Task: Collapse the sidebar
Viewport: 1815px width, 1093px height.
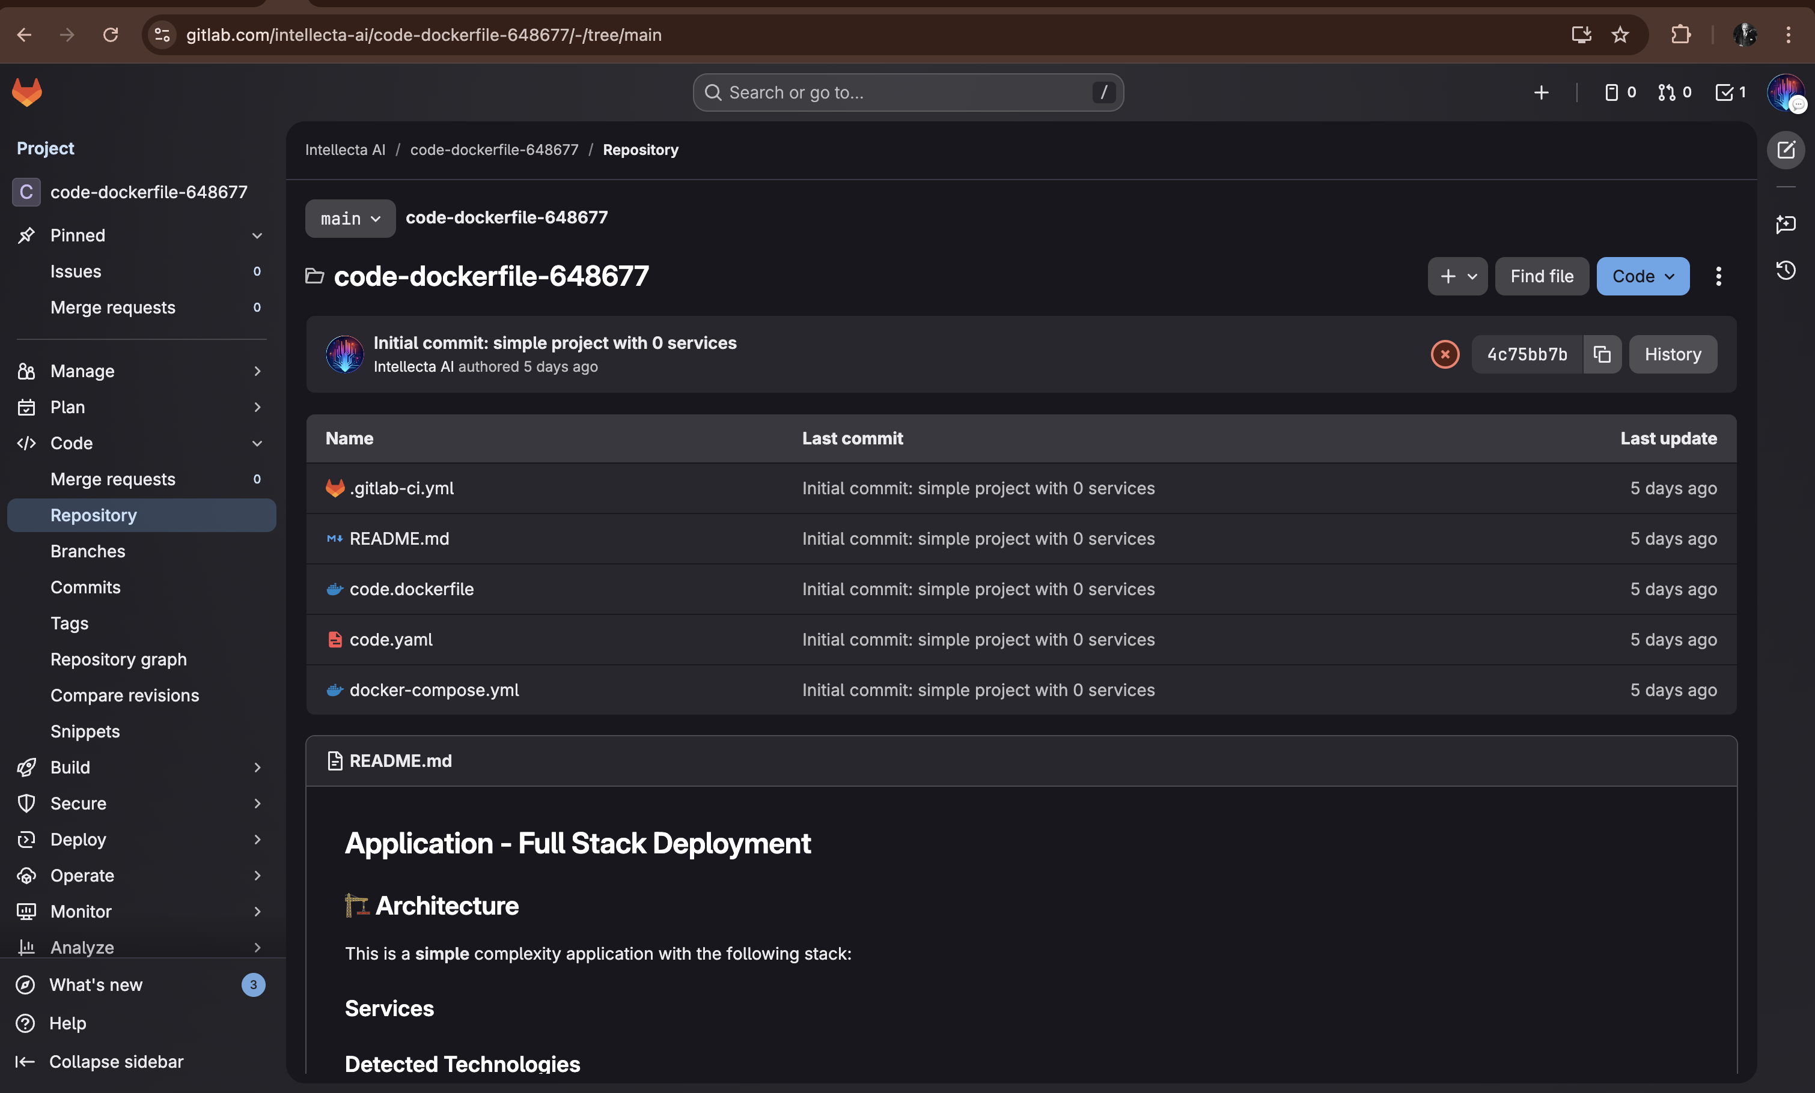Action: point(141,1061)
